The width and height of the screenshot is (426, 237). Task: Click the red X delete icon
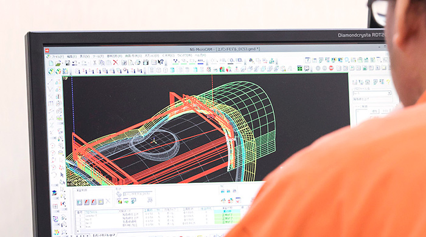pos(116,63)
